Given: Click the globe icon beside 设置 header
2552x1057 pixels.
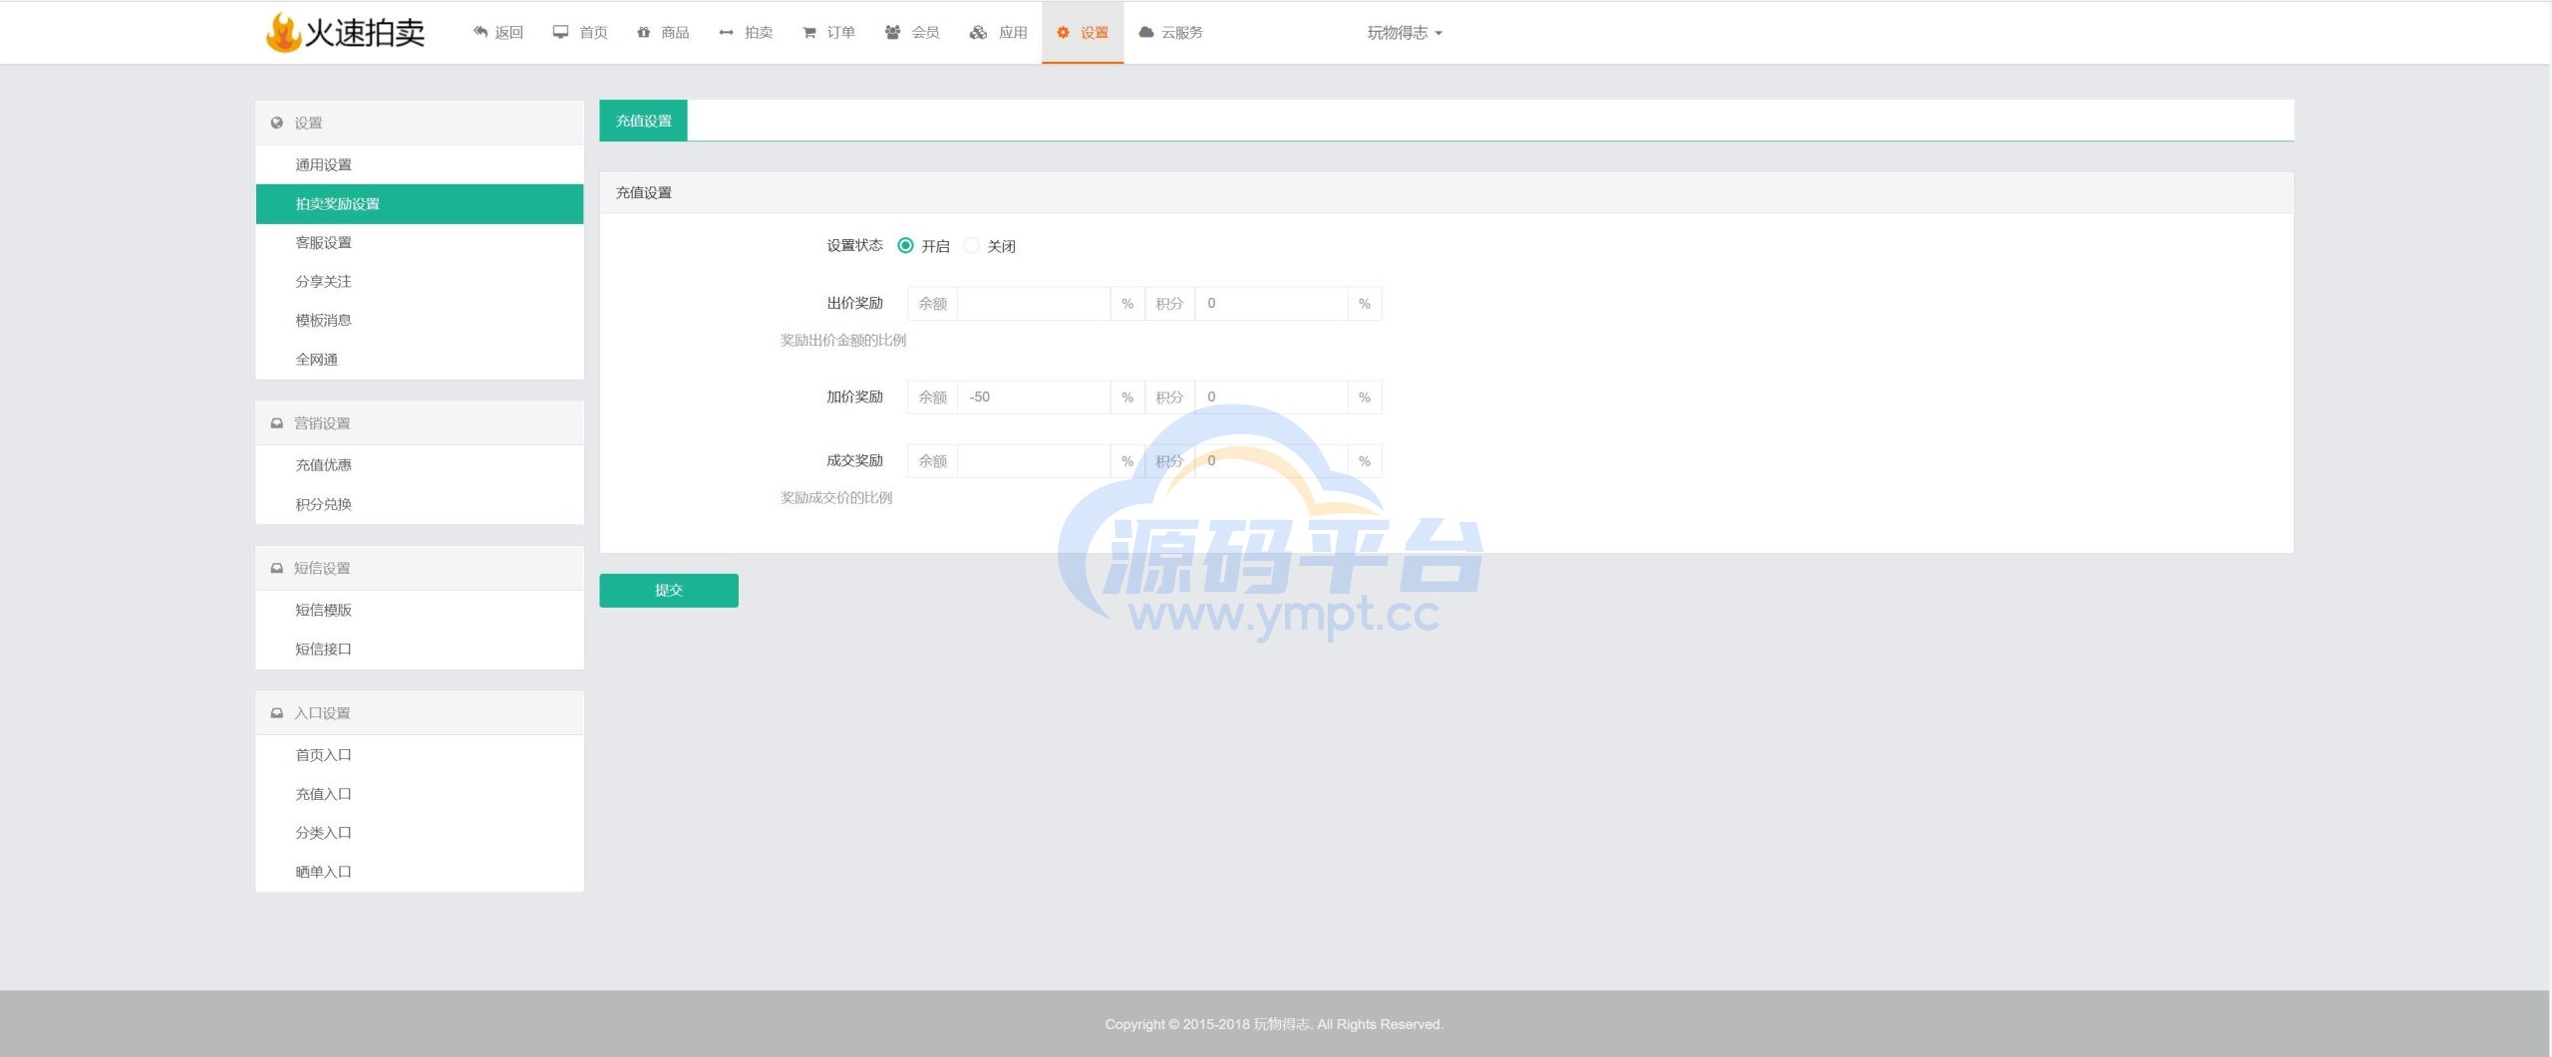Looking at the screenshot, I should (277, 123).
